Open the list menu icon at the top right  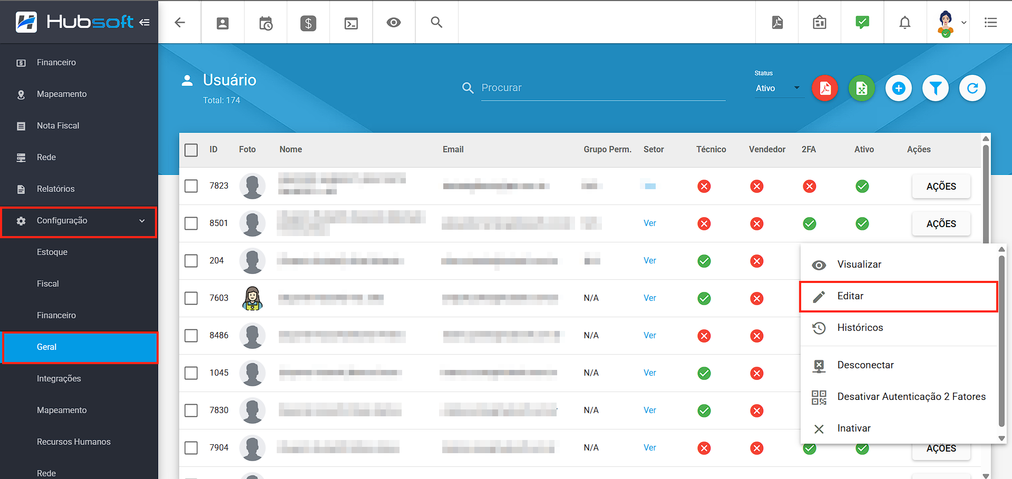(990, 22)
